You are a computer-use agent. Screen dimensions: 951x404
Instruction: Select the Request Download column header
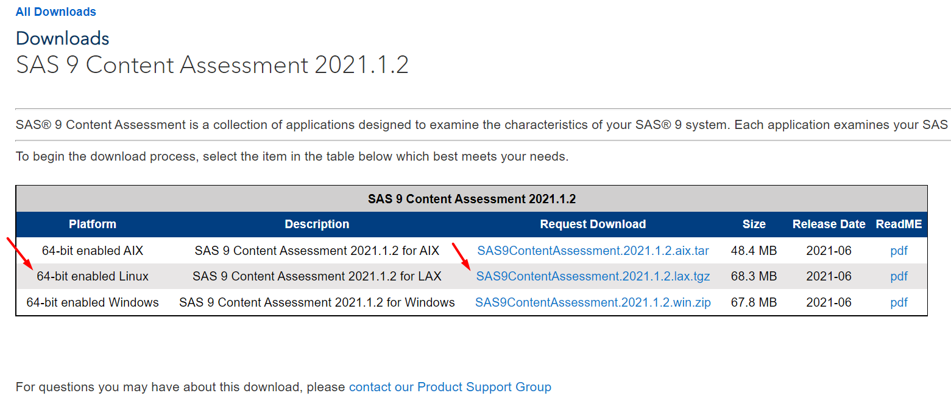coord(593,224)
